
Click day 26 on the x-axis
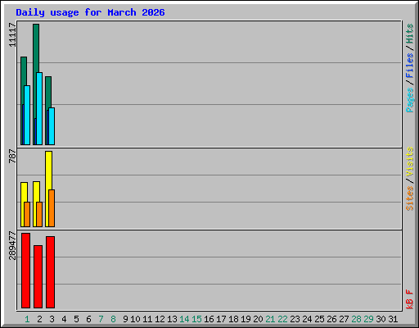331,319
